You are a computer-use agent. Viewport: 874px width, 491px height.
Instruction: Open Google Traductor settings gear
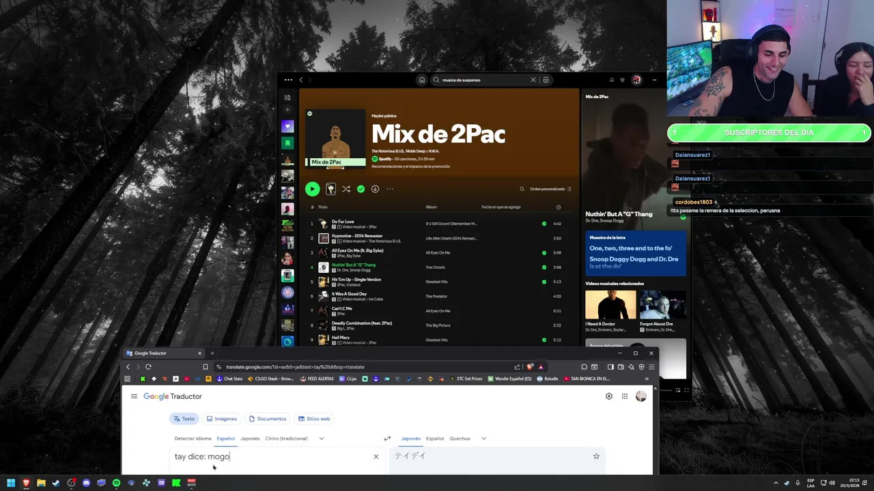tap(609, 396)
